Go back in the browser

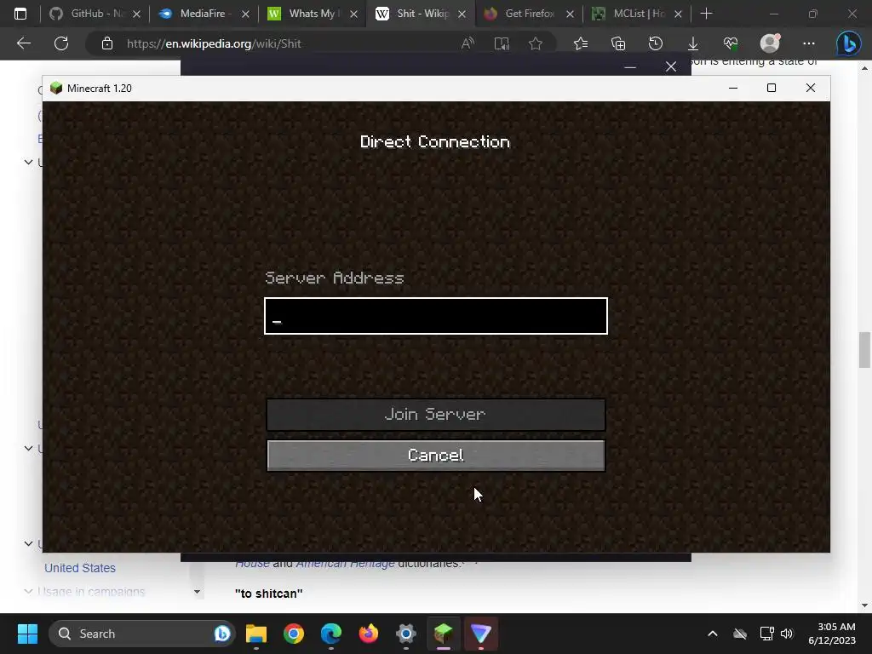(x=23, y=43)
